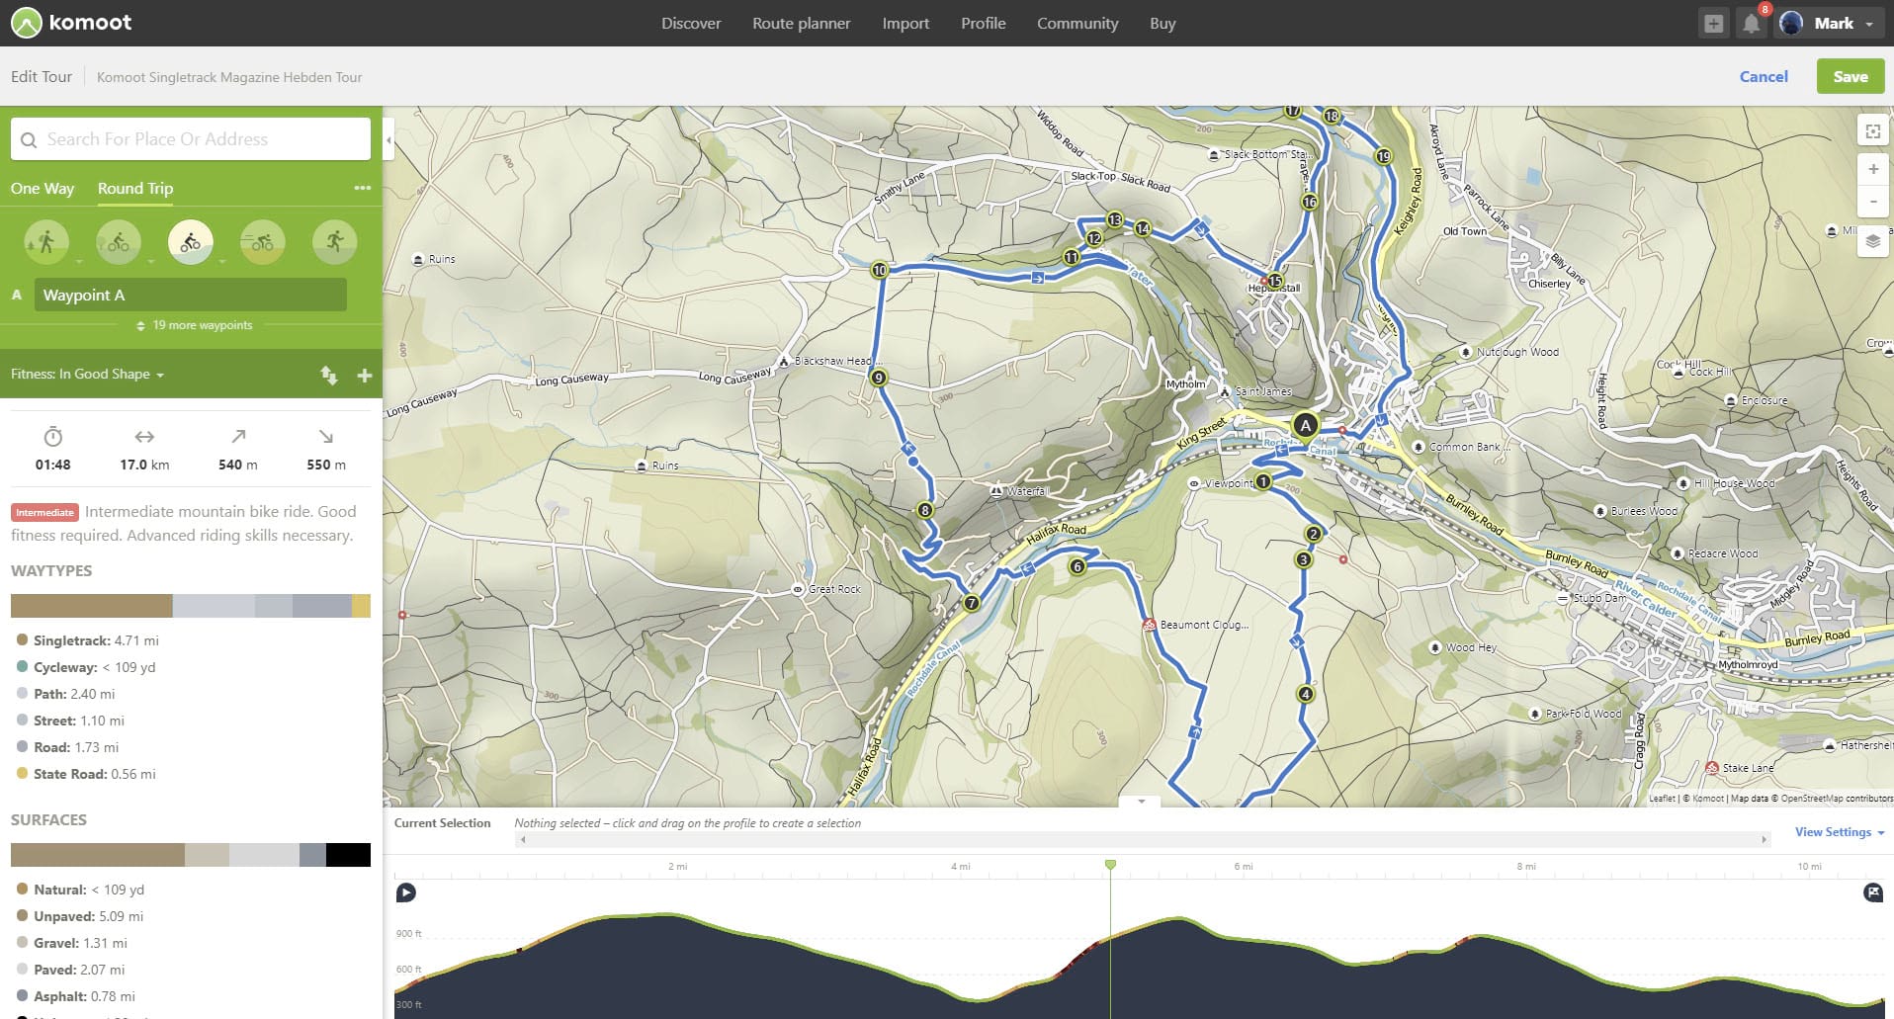
Task: Collapse the left sidebar panel
Action: pos(388,140)
